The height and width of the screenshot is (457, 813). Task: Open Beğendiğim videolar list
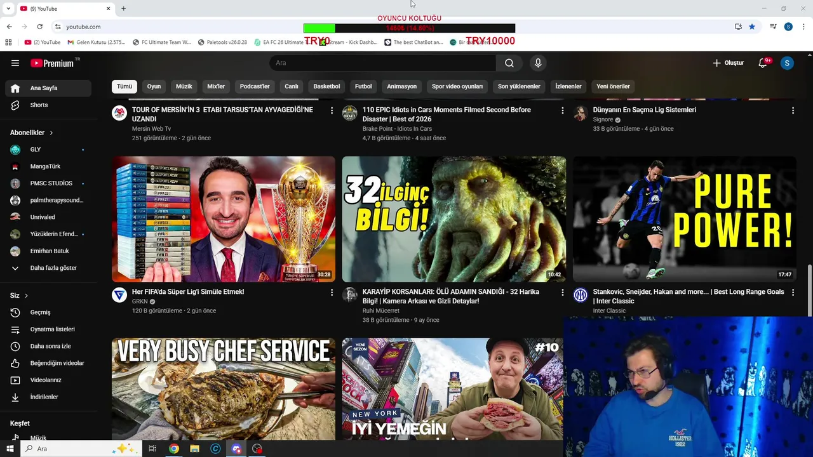click(48, 363)
